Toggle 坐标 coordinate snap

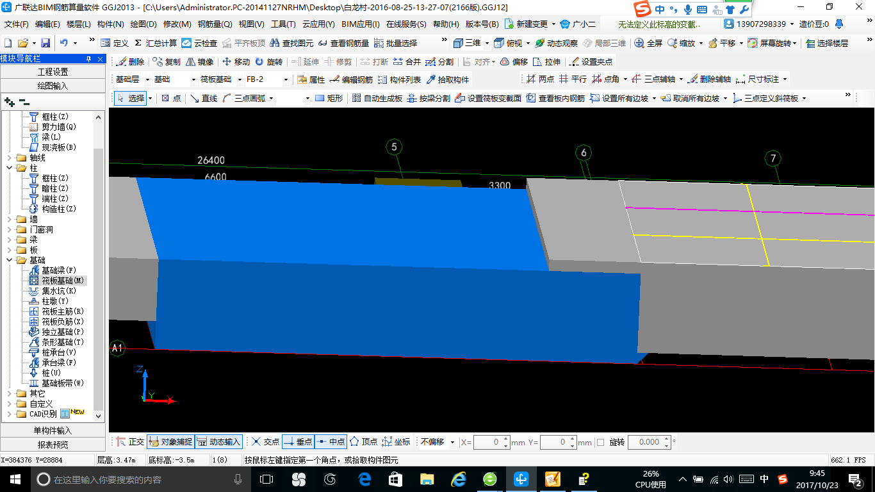(x=396, y=442)
